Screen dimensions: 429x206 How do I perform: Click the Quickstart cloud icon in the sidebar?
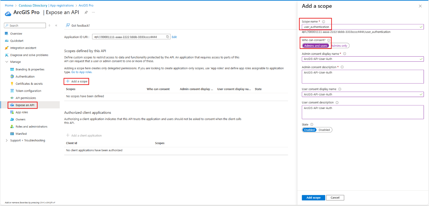[x=7, y=41]
